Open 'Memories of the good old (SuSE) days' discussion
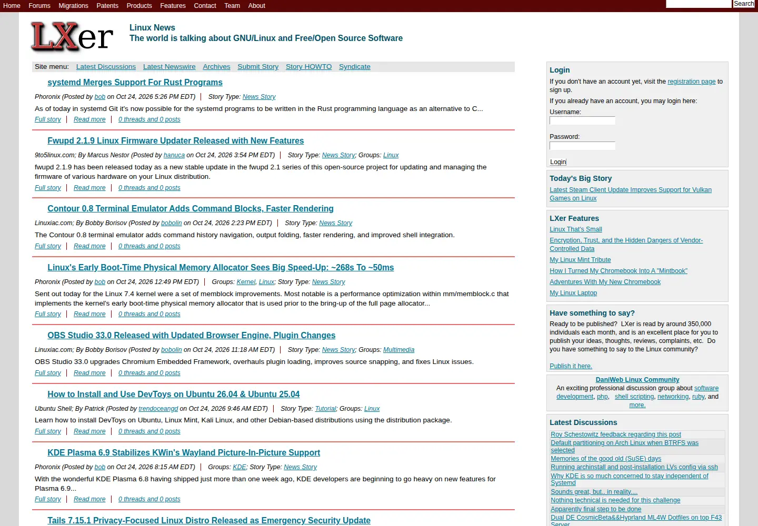The image size is (758, 526). (606, 459)
